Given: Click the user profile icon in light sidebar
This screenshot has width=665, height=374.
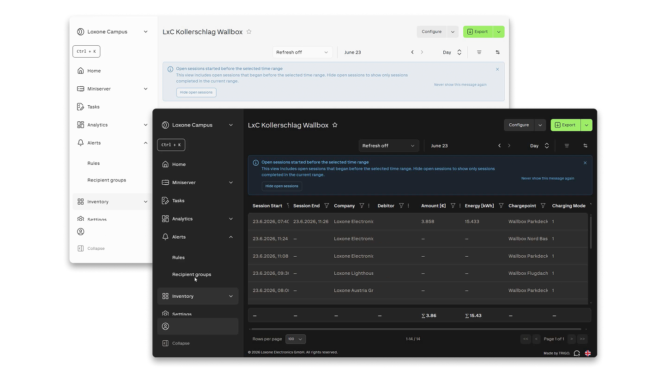Looking at the screenshot, I should click(x=81, y=232).
